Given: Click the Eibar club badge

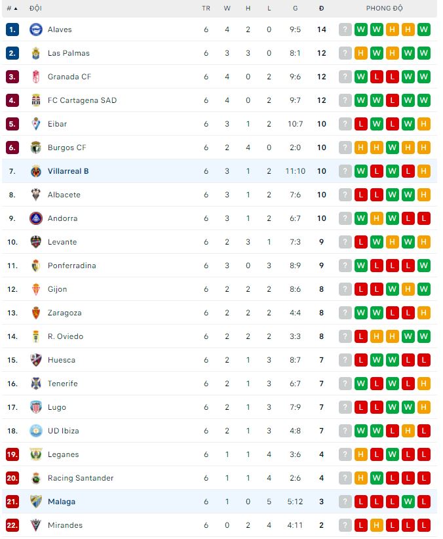Looking at the screenshot, I should [37, 124].
